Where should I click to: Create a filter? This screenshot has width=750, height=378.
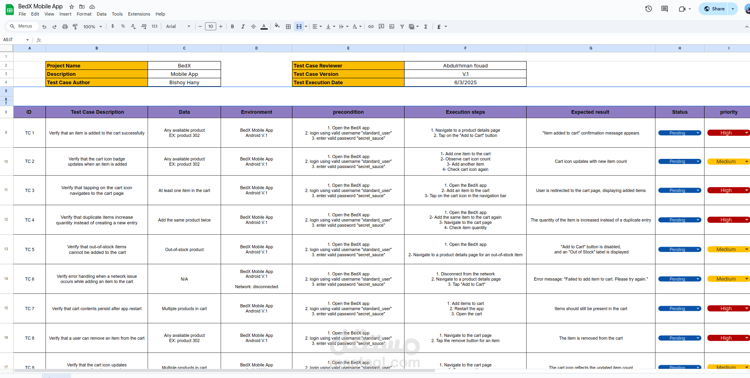(x=402, y=27)
